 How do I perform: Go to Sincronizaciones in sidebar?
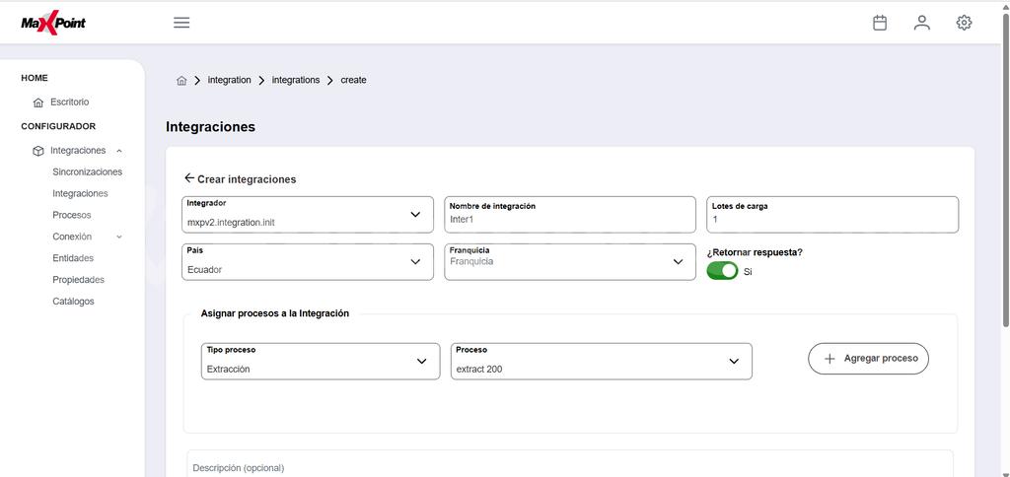(88, 171)
